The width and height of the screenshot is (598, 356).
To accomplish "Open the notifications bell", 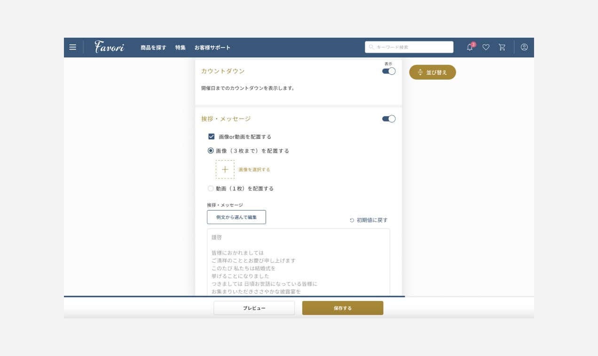I will [x=470, y=47].
